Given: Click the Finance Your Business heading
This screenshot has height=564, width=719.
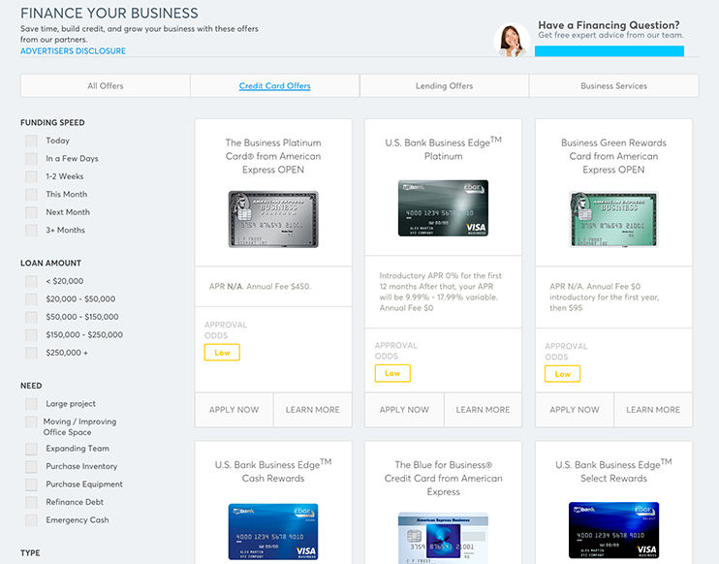Looking at the screenshot, I should (x=109, y=14).
